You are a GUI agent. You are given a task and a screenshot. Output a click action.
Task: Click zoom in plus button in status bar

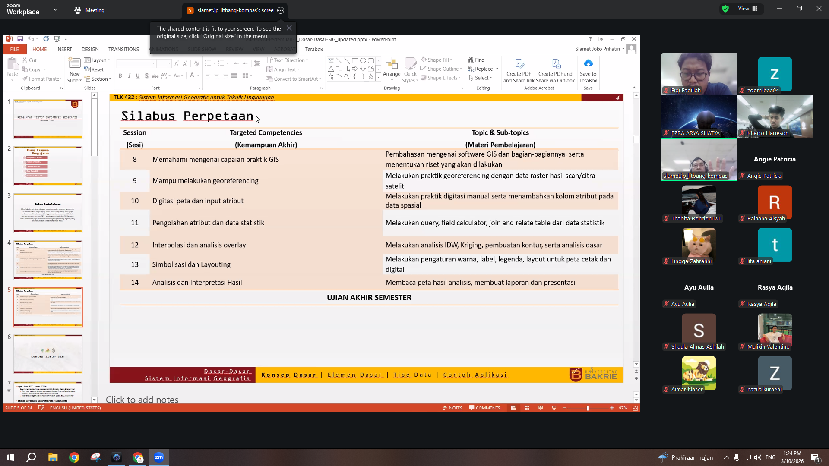coord(612,408)
